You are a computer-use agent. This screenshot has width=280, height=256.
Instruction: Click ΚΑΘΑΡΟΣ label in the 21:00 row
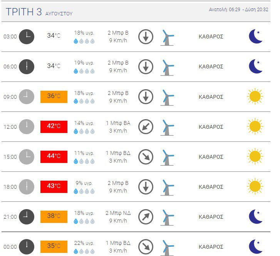[211, 217]
